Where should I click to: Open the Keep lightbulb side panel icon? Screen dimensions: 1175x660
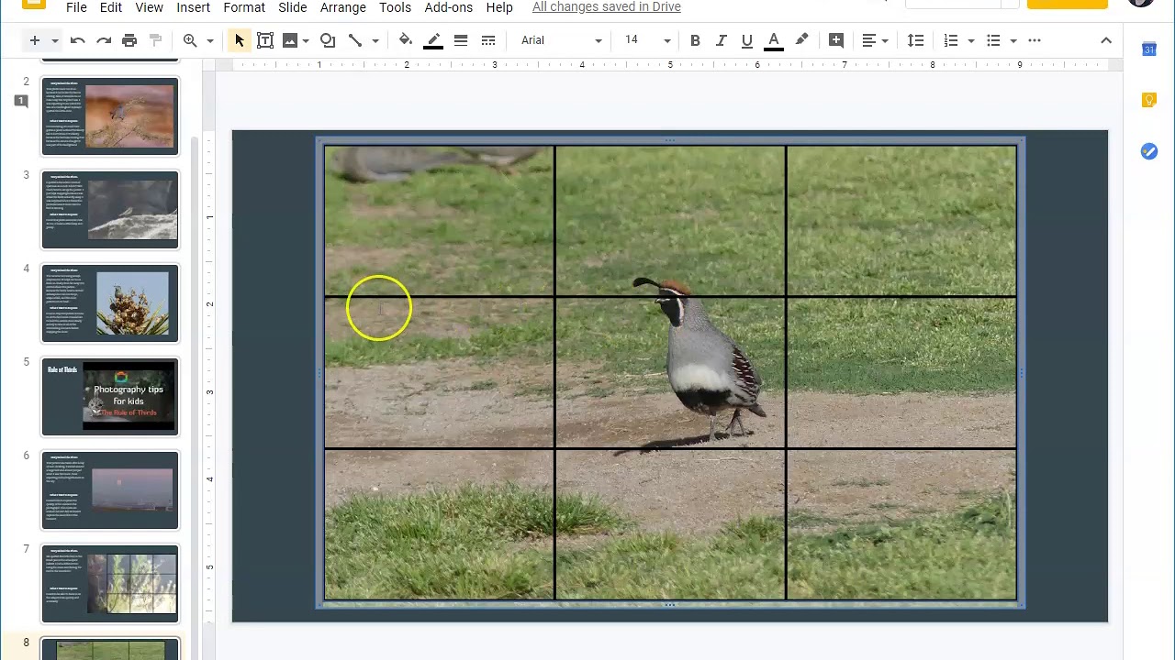coord(1149,100)
